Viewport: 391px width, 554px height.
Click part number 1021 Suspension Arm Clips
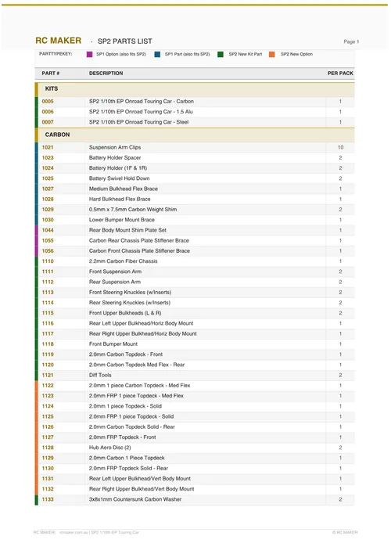click(48, 147)
